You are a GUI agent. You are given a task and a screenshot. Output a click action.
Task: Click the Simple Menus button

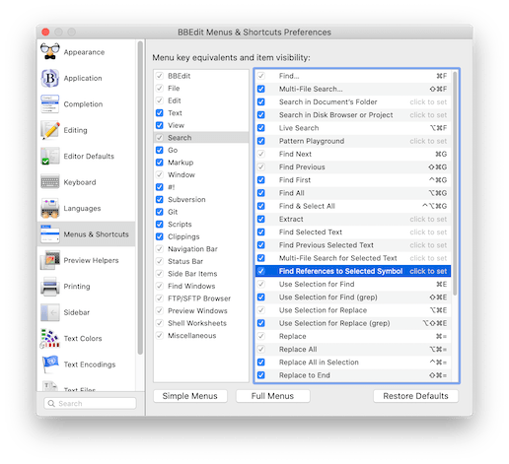[x=190, y=396]
